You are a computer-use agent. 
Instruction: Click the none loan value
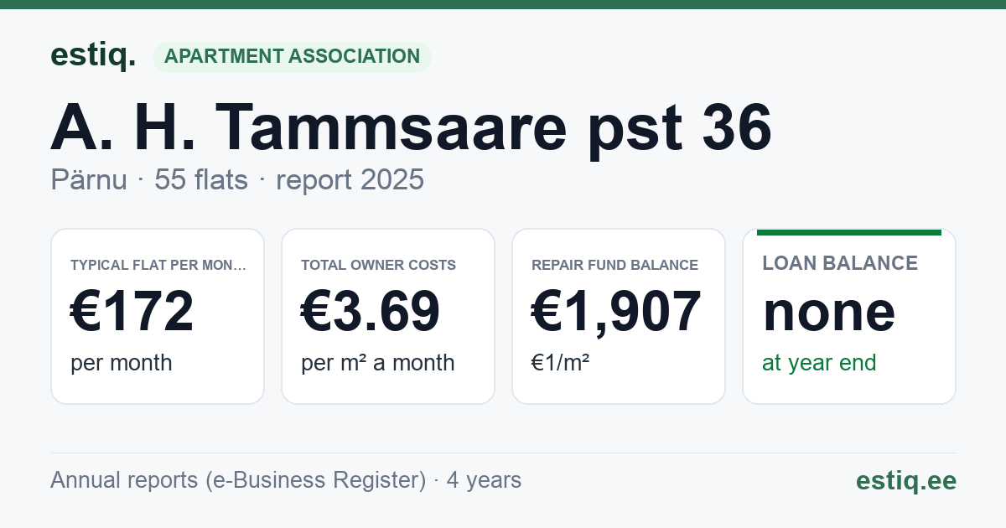pos(829,312)
